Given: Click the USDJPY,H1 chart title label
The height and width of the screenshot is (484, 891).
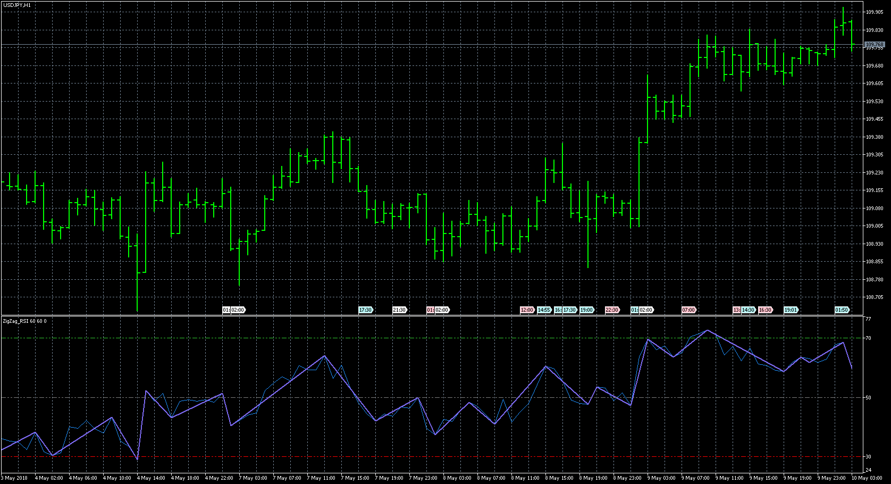Looking at the screenshot, I should point(16,5).
